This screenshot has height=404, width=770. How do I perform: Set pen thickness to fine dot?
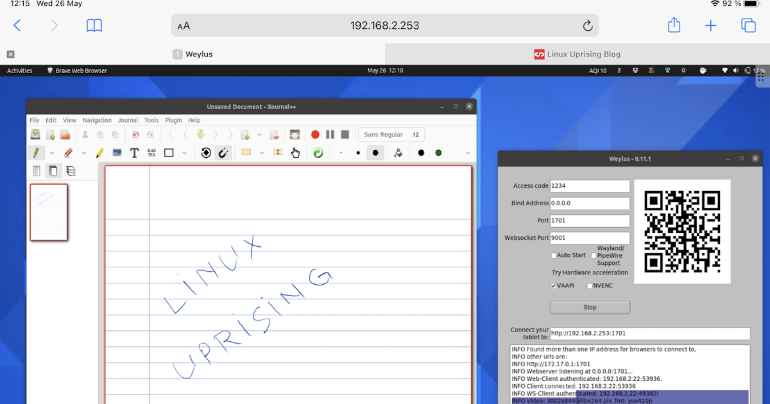pyautogui.click(x=341, y=153)
